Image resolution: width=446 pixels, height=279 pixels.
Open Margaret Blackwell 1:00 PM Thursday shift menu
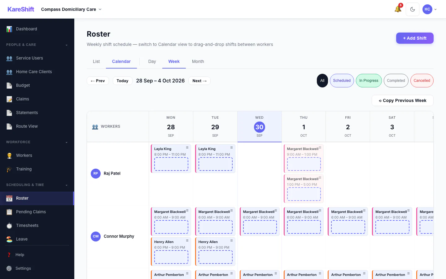[320, 178]
